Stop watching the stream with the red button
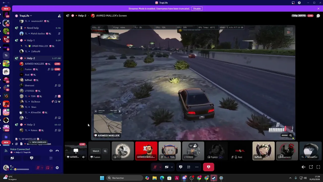This screenshot has height=182, width=323. [209, 167]
